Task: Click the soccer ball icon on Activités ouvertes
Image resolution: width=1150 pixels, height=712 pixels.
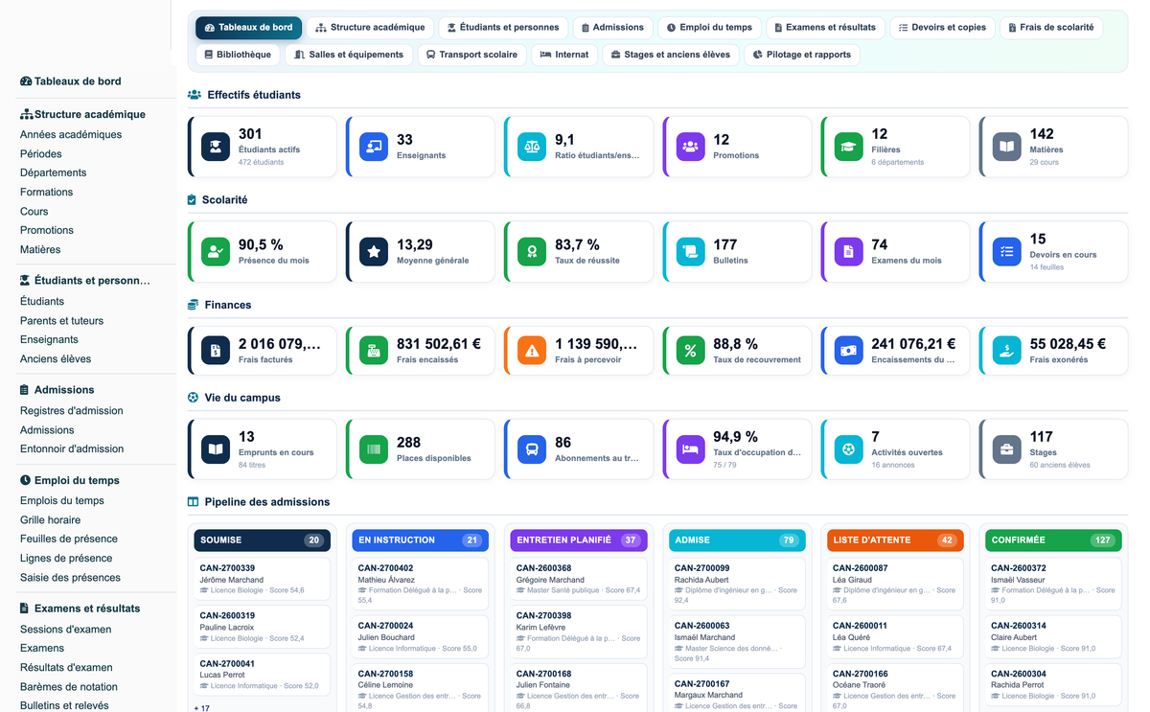Action: point(848,449)
